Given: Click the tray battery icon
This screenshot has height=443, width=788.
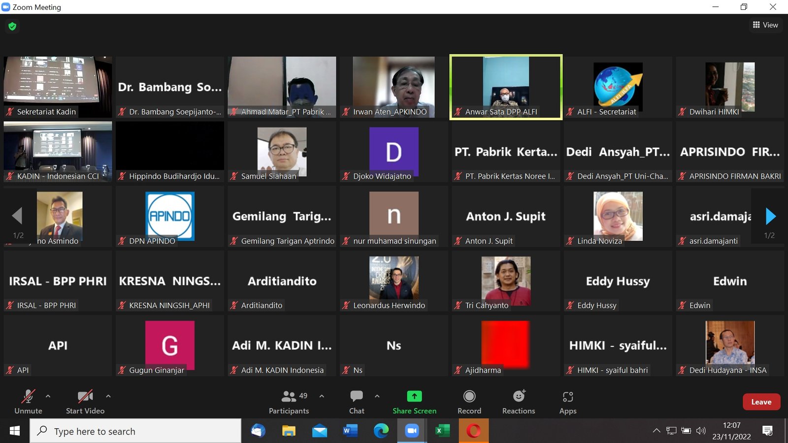Looking at the screenshot, I should [686, 431].
